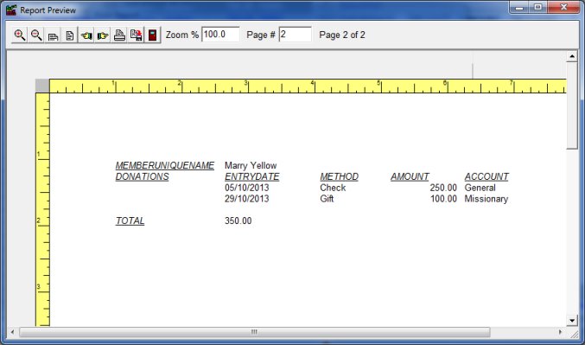Click the horizontal scrollbar thumb
Image resolution: width=585 pixels, height=345 pixels.
pyautogui.click(x=254, y=332)
